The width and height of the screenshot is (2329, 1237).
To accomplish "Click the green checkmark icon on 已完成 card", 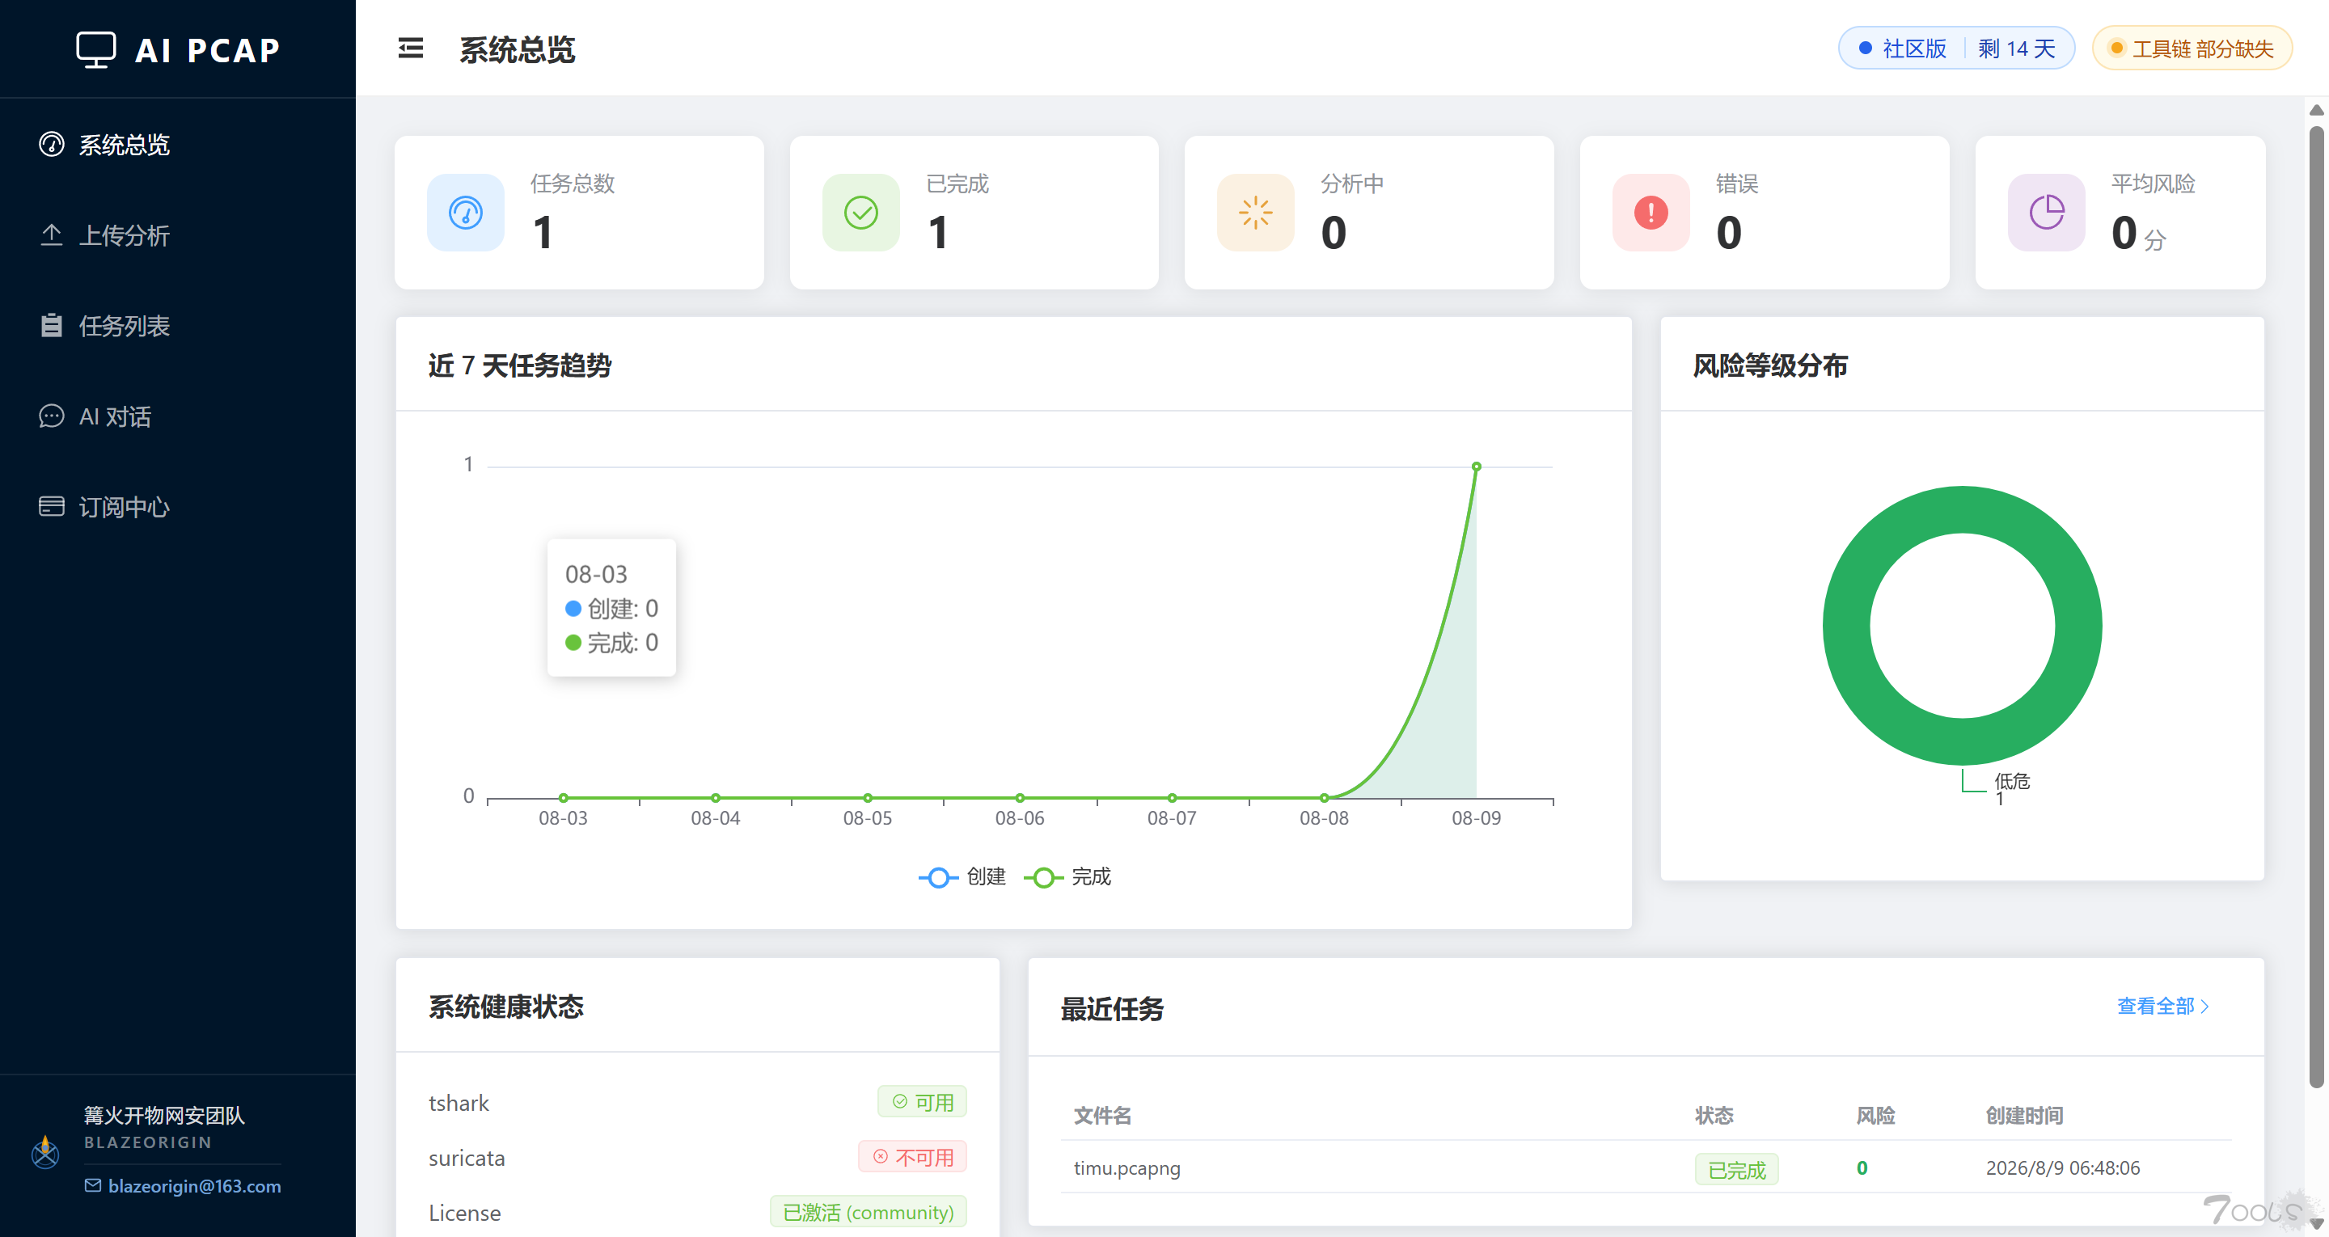I will click(x=860, y=213).
